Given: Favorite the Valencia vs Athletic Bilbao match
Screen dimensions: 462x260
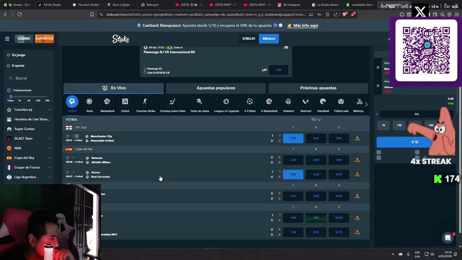Looking at the screenshot, I should [67, 158].
